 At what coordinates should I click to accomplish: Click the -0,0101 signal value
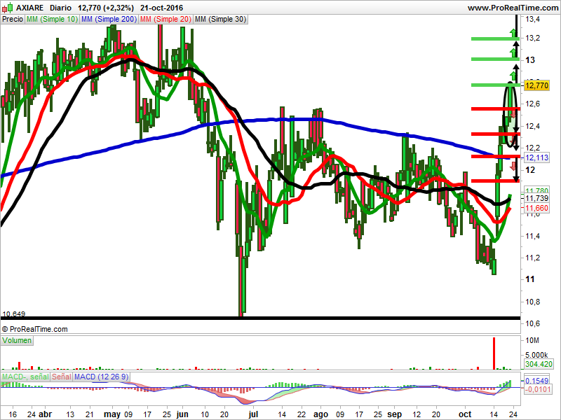(537, 389)
